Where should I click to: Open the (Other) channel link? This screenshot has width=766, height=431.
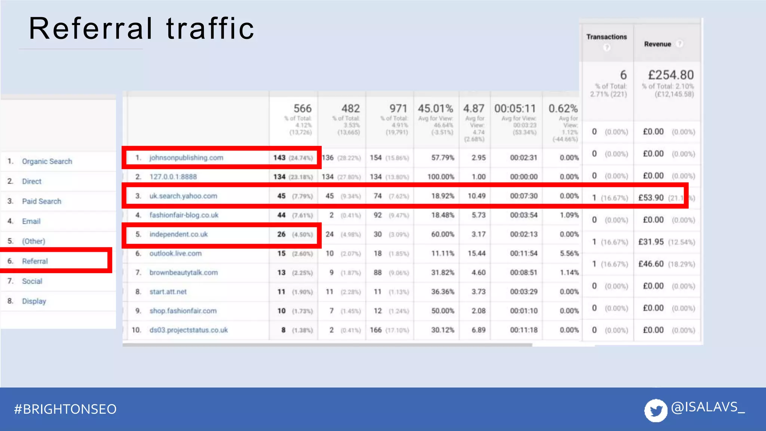[34, 241]
